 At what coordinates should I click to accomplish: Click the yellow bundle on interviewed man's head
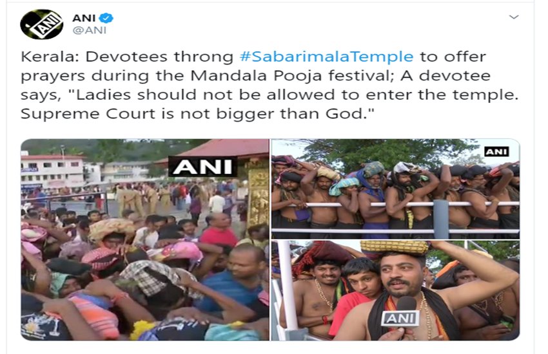(394, 247)
